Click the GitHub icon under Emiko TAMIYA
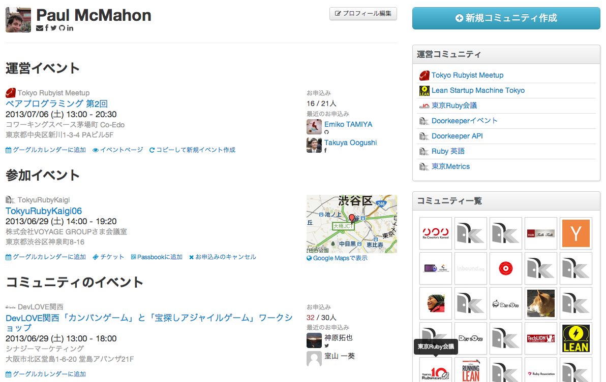Screen dimensions: 606x382 326,132
